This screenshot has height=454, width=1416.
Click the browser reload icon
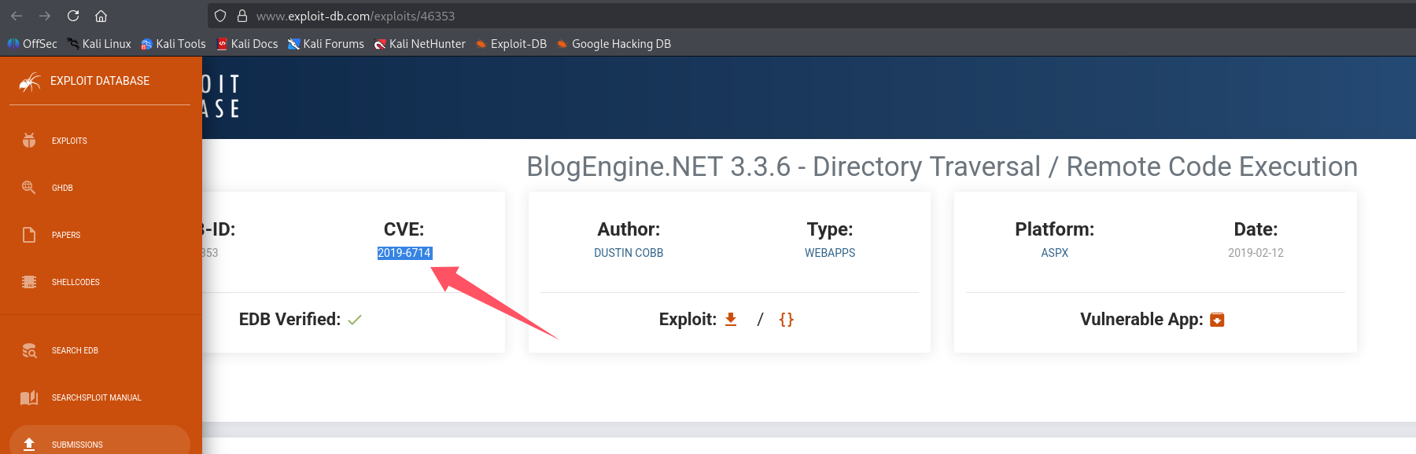click(73, 16)
